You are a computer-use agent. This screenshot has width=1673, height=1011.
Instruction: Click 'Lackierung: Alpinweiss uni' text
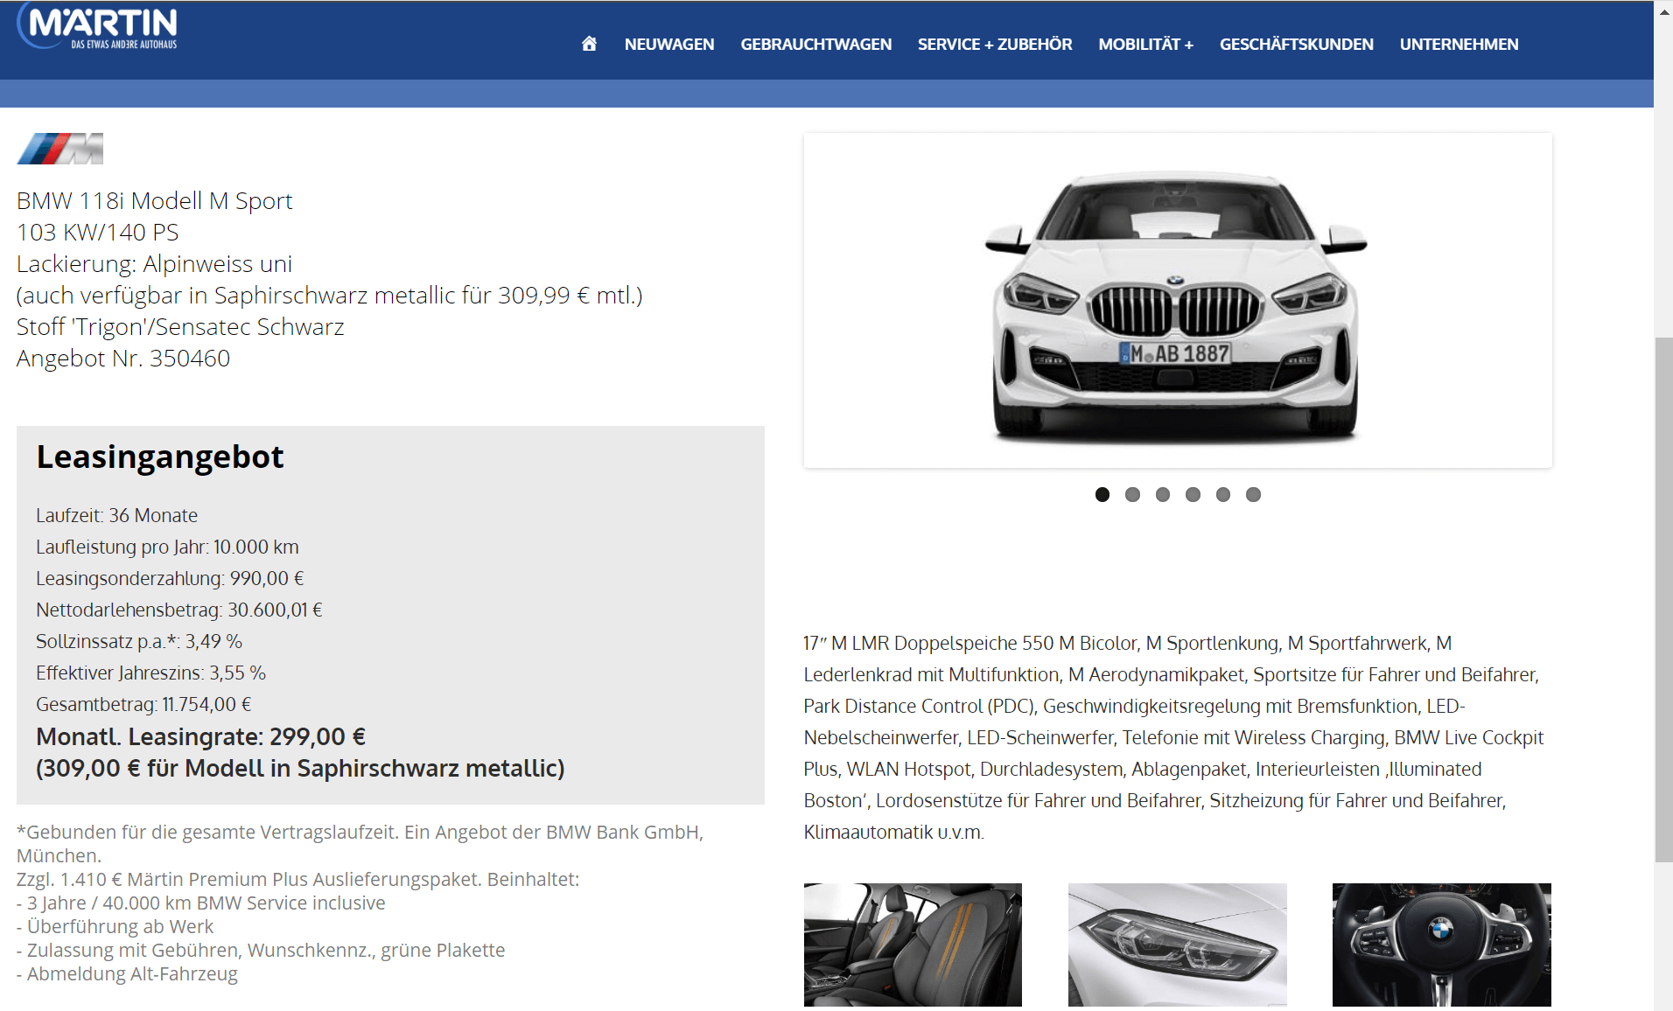point(154,264)
